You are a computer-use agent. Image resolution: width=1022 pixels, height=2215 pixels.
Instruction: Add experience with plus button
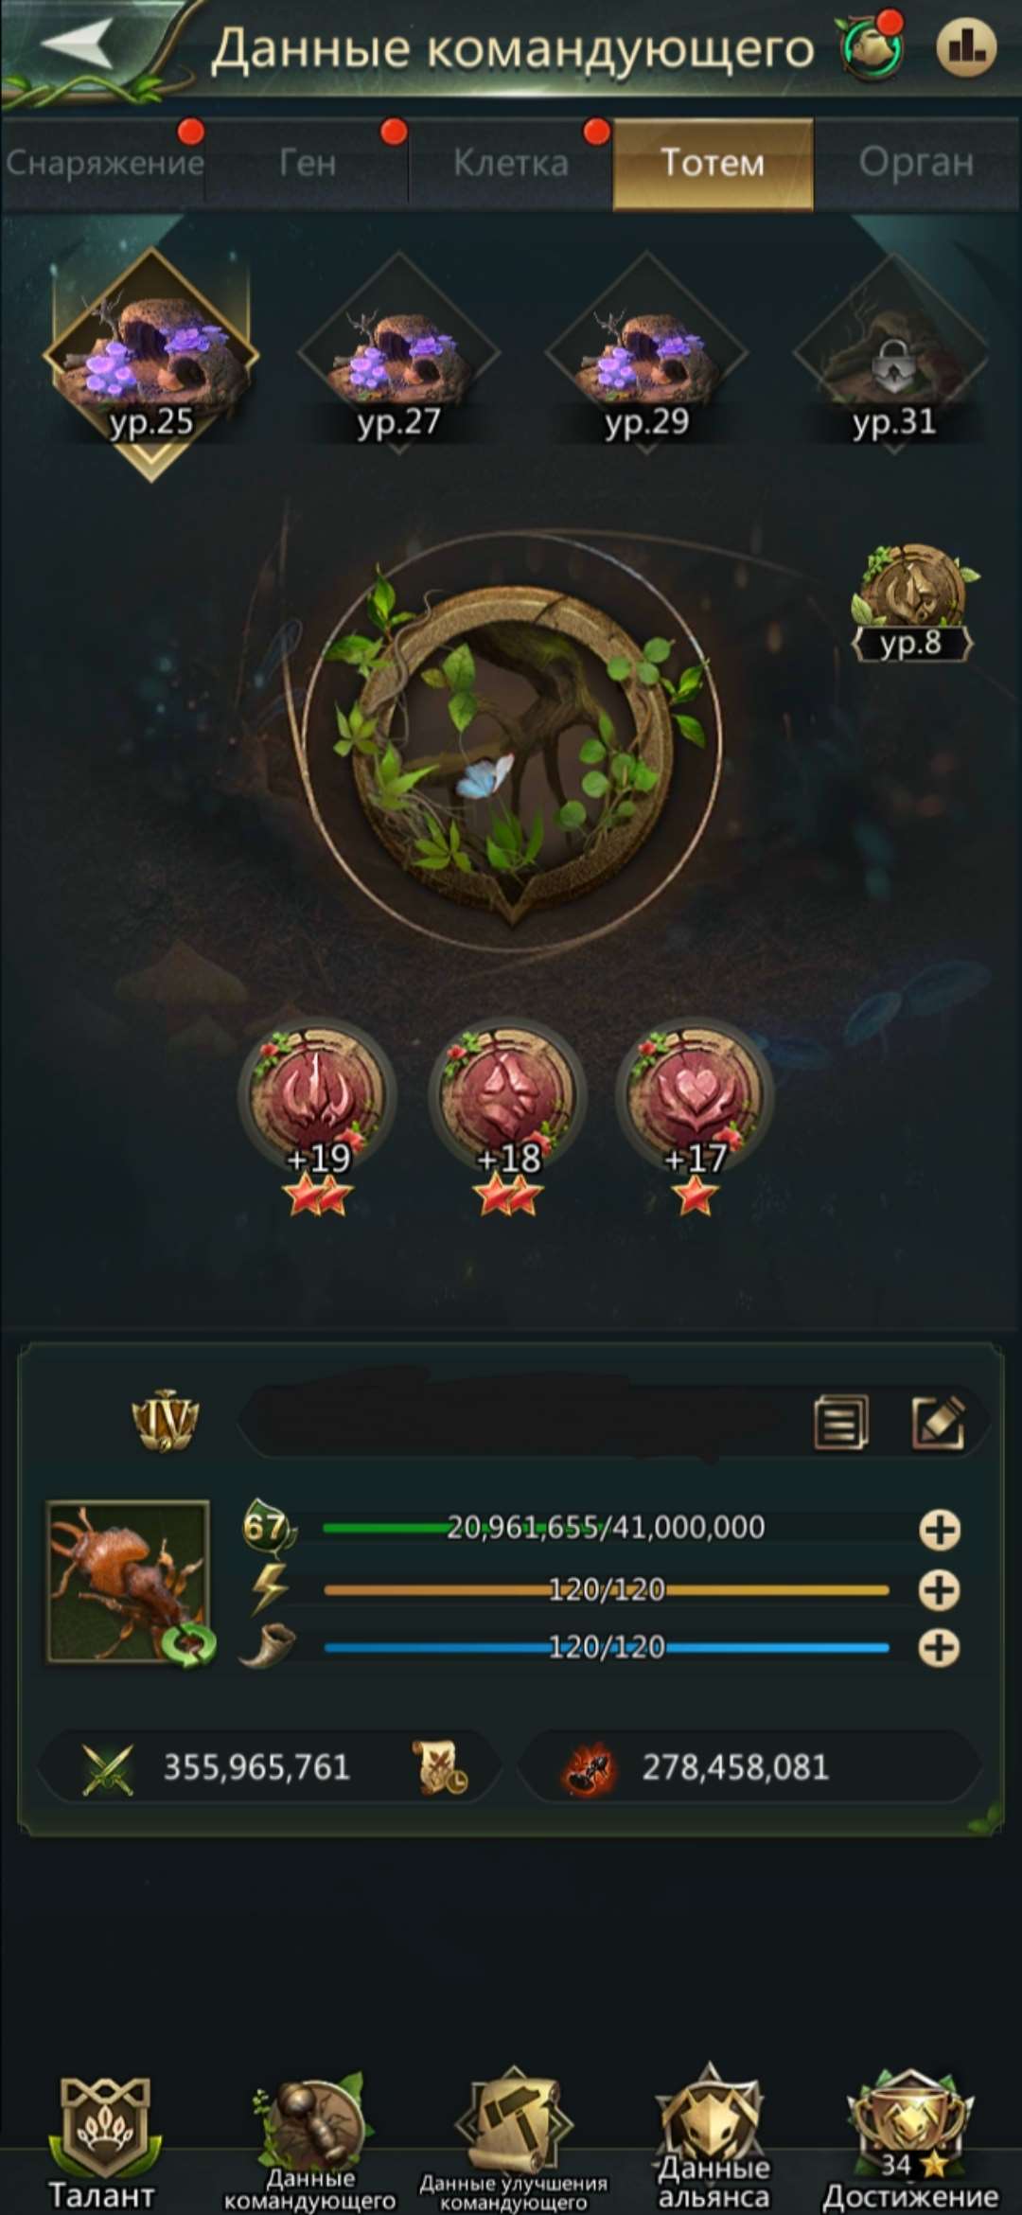[x=940, y=1530]
